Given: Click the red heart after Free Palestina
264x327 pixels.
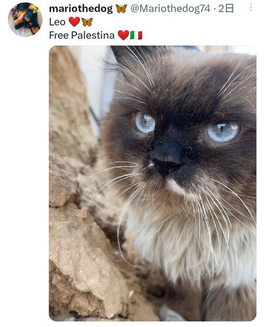Looking at the screenshot, I should click(x=123, y=35).
